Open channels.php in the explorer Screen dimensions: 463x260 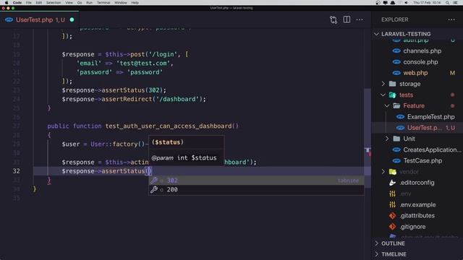click(422, 51)
